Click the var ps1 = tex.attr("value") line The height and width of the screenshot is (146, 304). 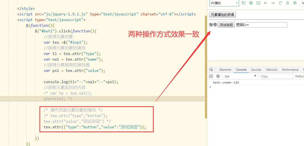[74, 71]
